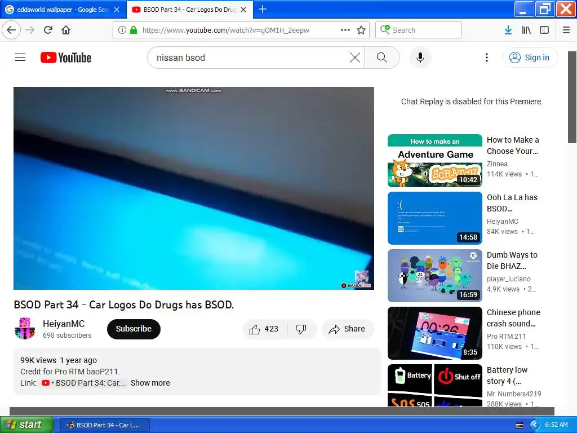Go to YouTube home via logo
577x433 pixels.
coord(66,58)
